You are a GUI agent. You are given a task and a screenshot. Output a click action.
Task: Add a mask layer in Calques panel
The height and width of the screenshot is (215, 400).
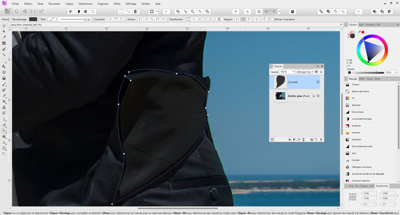(290, 139)
